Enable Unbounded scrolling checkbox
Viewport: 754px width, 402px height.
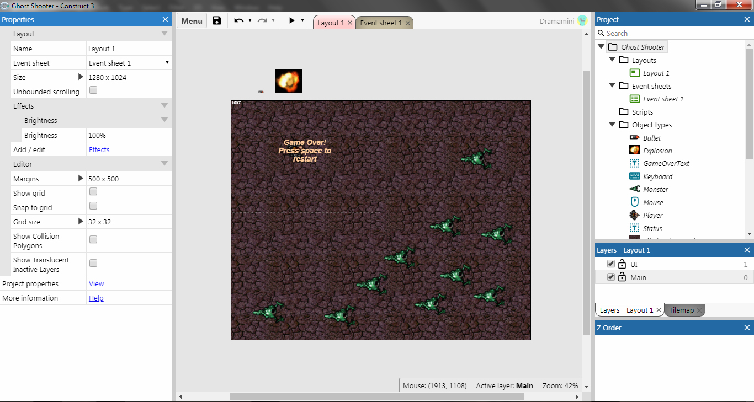tap(93, 90)
